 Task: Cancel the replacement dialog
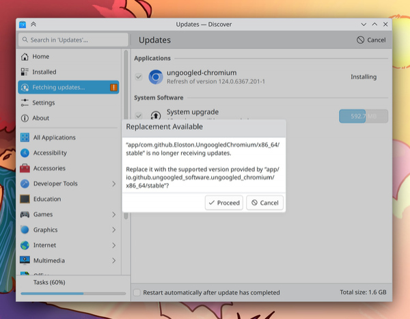[x=264, y=203]
